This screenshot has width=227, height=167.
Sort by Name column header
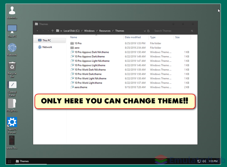74,37
